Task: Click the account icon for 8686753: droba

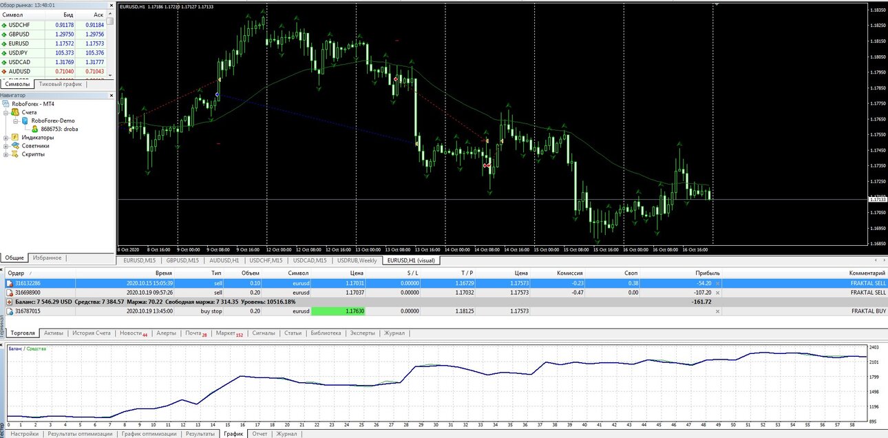Action: point(35,128)
